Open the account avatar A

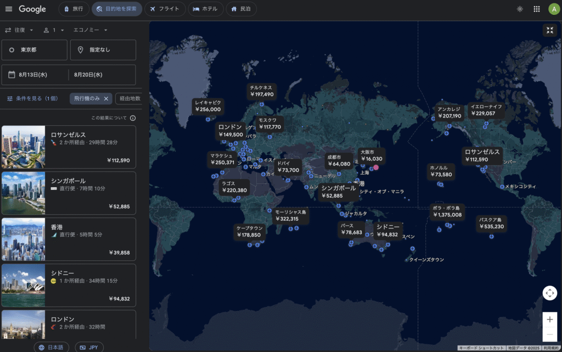[x=554, y=9]
